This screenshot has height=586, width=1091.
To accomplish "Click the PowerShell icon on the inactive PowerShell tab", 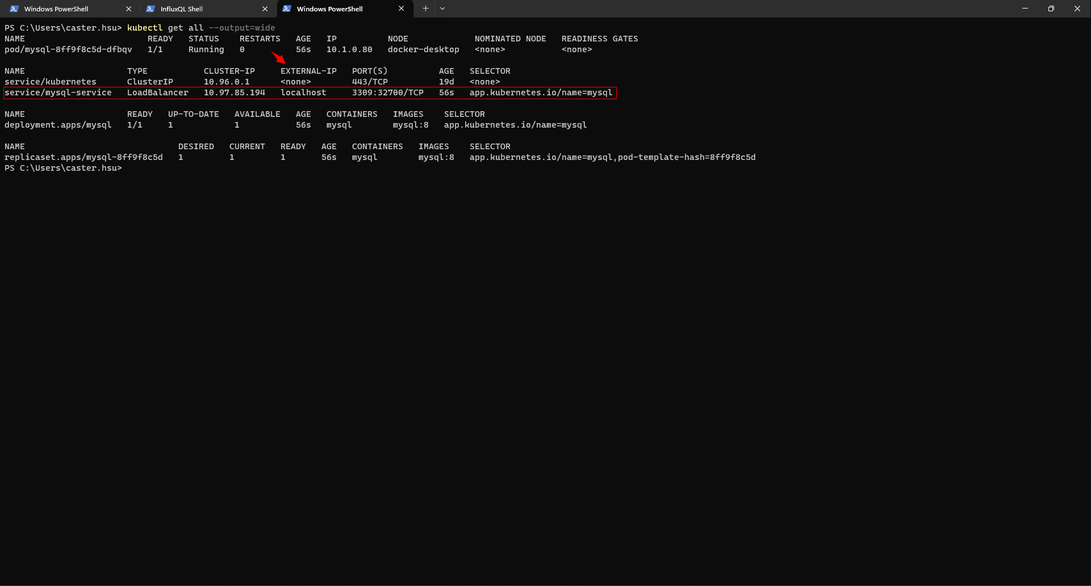I will 14,9.
